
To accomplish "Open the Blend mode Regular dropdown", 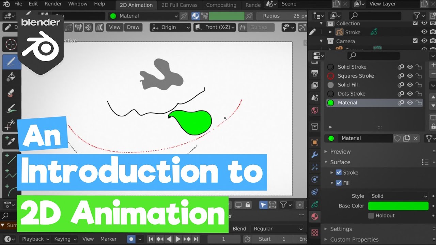I will click(277, 229).
